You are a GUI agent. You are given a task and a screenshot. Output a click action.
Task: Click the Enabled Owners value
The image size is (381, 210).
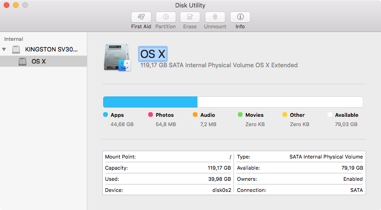353,179
